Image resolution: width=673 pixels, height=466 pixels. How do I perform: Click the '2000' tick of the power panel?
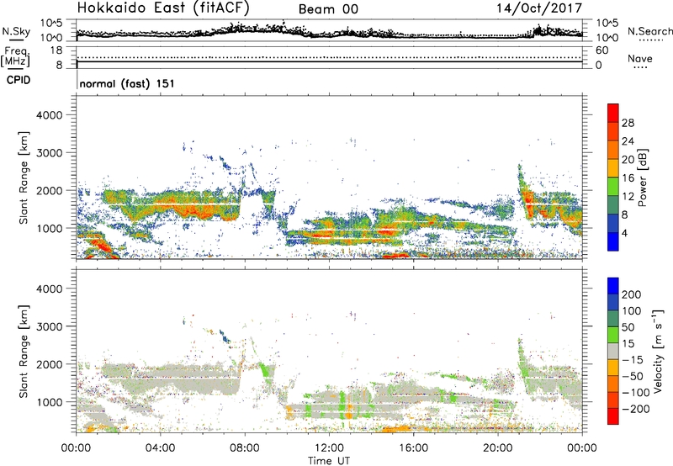50,190
